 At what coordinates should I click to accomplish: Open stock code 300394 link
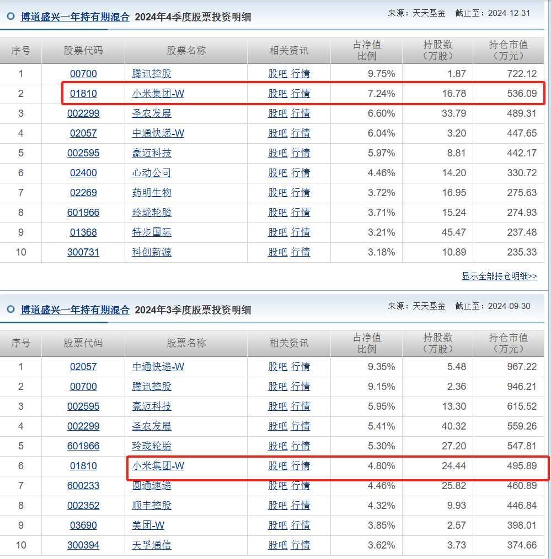(83, 545)
